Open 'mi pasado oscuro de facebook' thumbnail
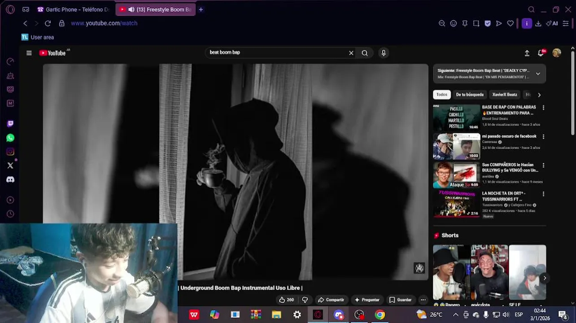The width and height of the screenshot is (576, 323). point(456,146)
